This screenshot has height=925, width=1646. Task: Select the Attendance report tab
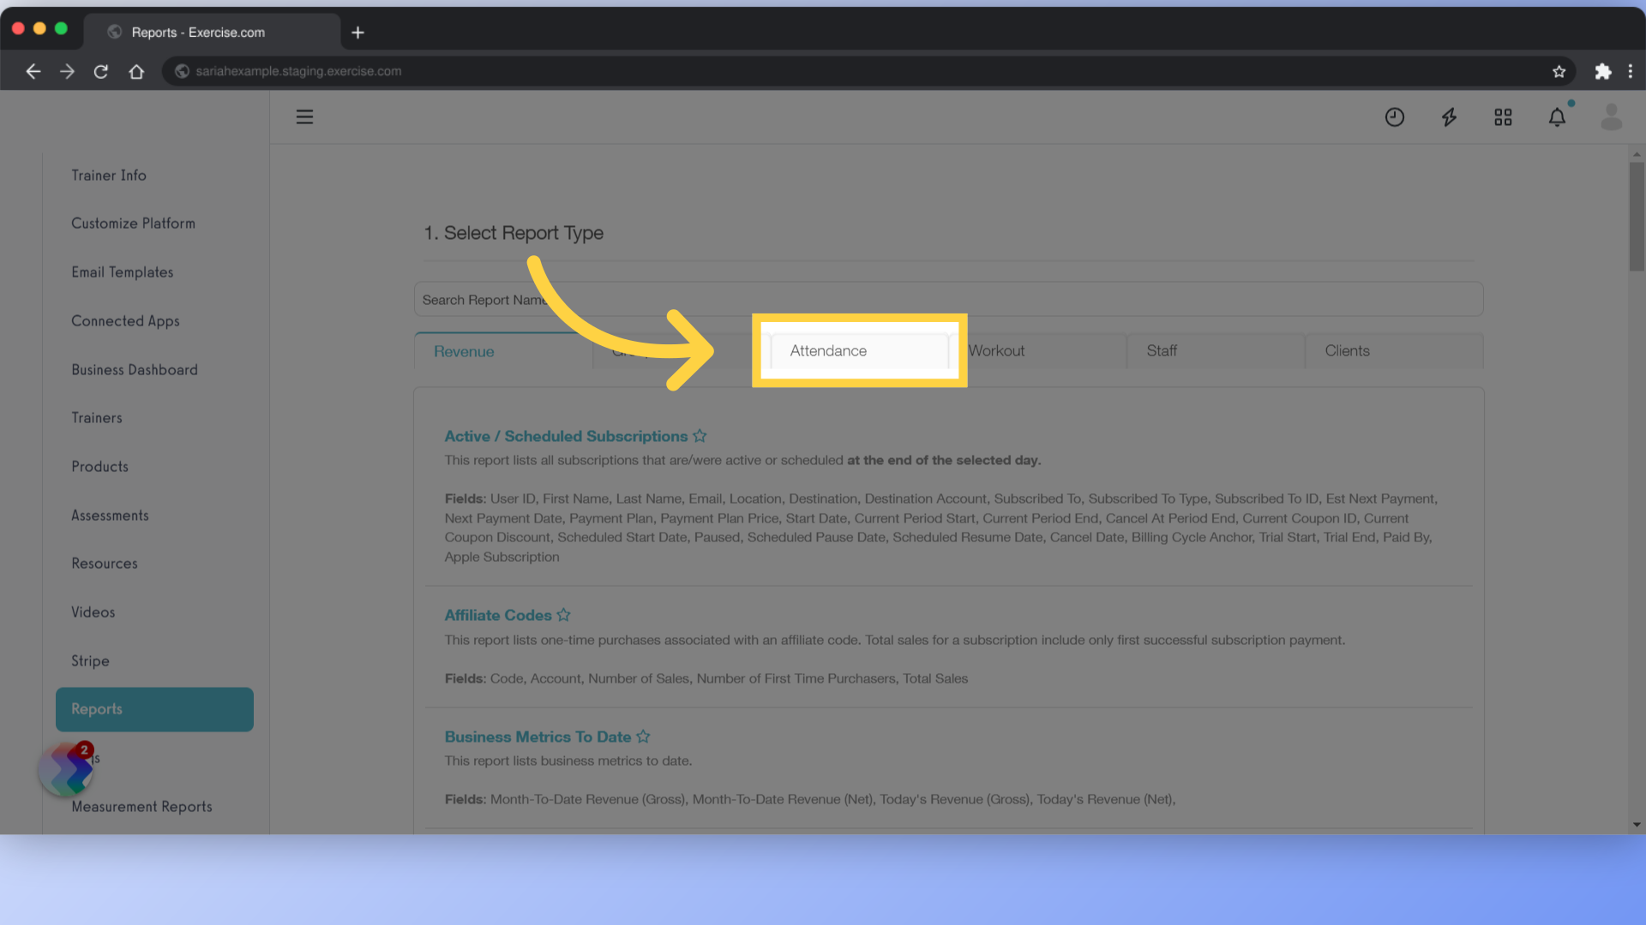point(859,350)
